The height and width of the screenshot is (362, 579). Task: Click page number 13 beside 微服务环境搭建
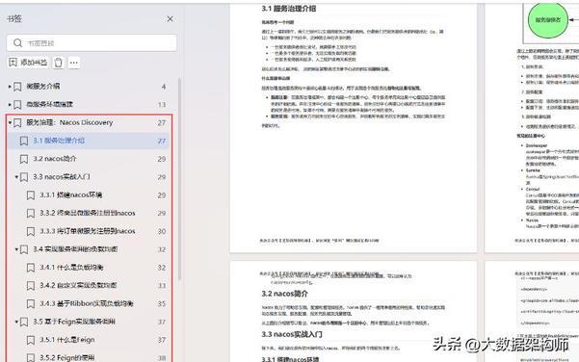pyautogui.click(x=162, y=105)
